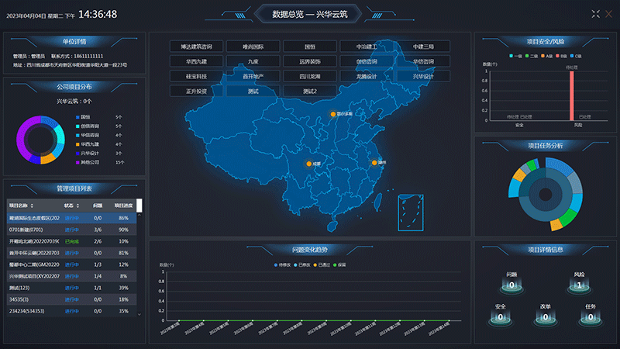This screenshot has height=349, width=620.
Task: Select project row with 12% progress
Action: point(71,264)
